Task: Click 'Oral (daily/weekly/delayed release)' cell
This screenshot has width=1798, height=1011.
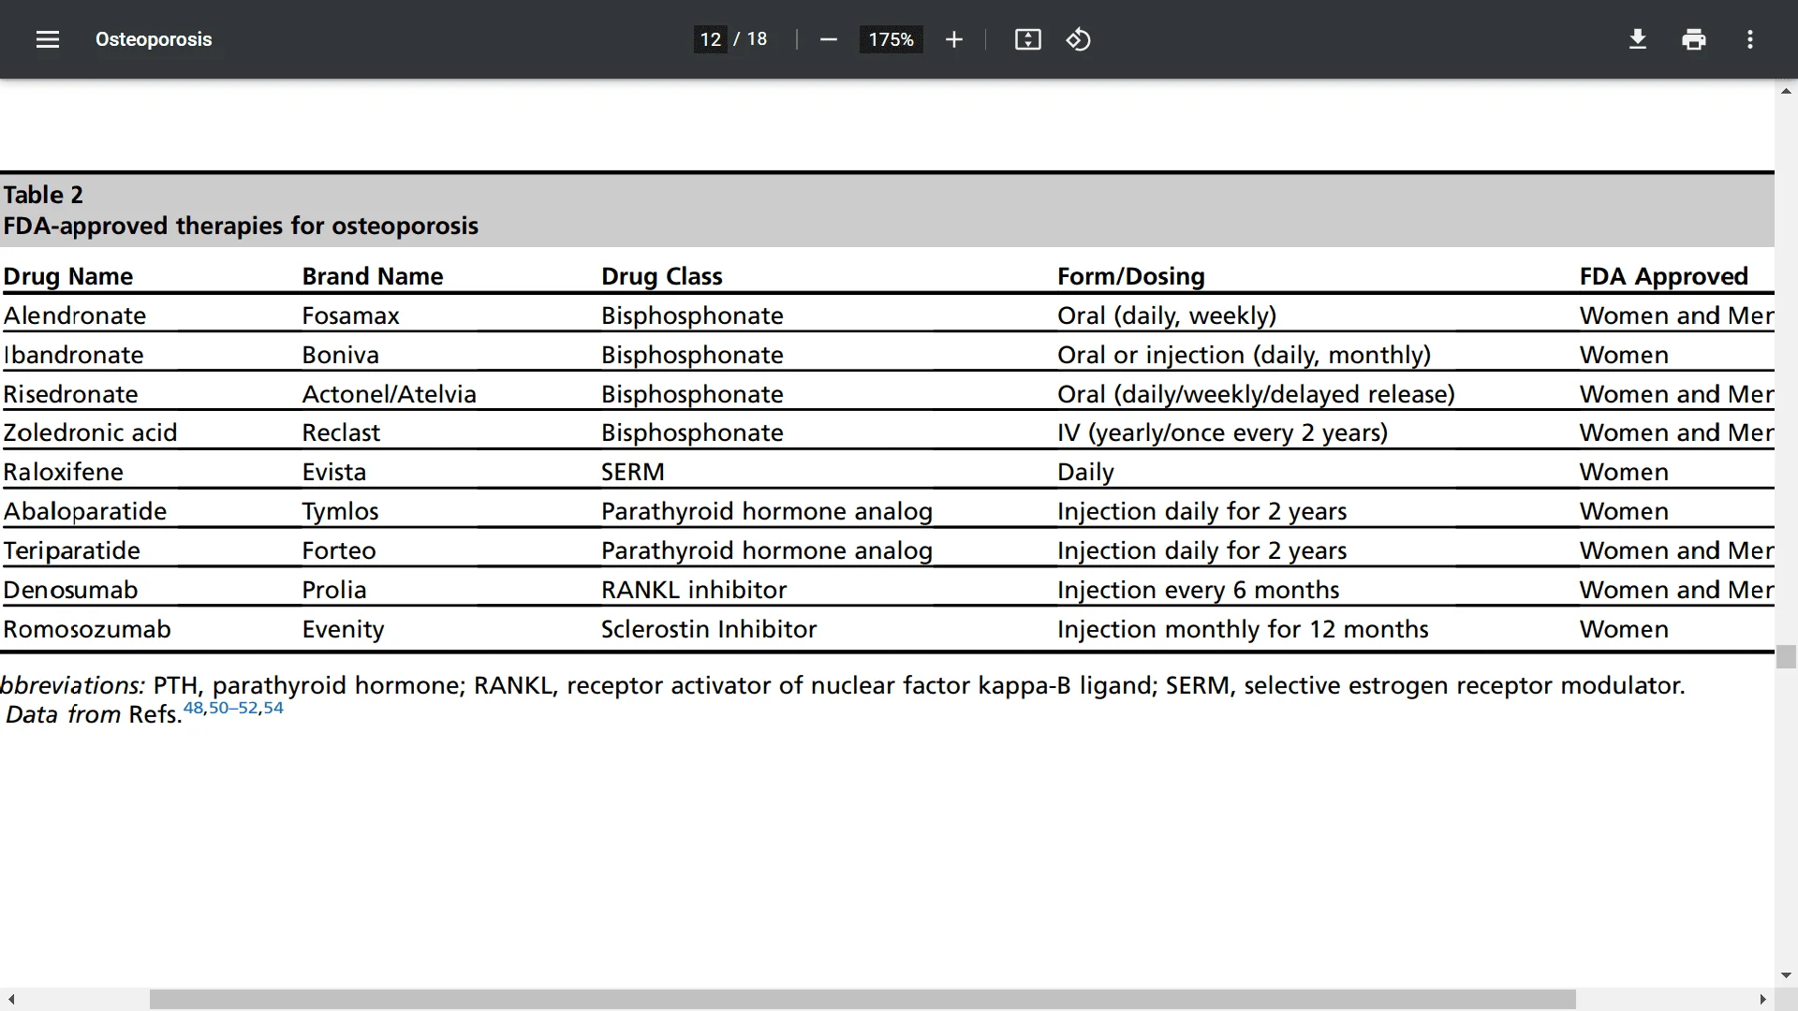Action: (x=1257, y=394)
